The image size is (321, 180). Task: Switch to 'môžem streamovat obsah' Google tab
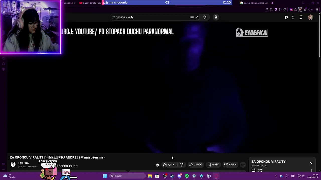(x=254, y=3)
